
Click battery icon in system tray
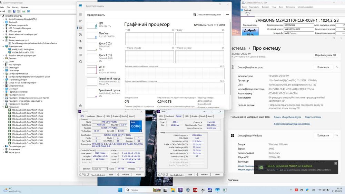(328, 190)
